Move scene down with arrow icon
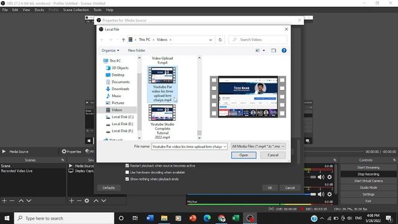The image size is (398, 224). pos(29,201)
